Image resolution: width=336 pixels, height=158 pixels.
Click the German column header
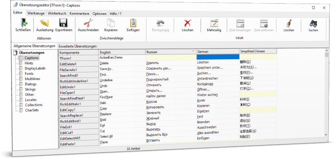coord(218,52)
